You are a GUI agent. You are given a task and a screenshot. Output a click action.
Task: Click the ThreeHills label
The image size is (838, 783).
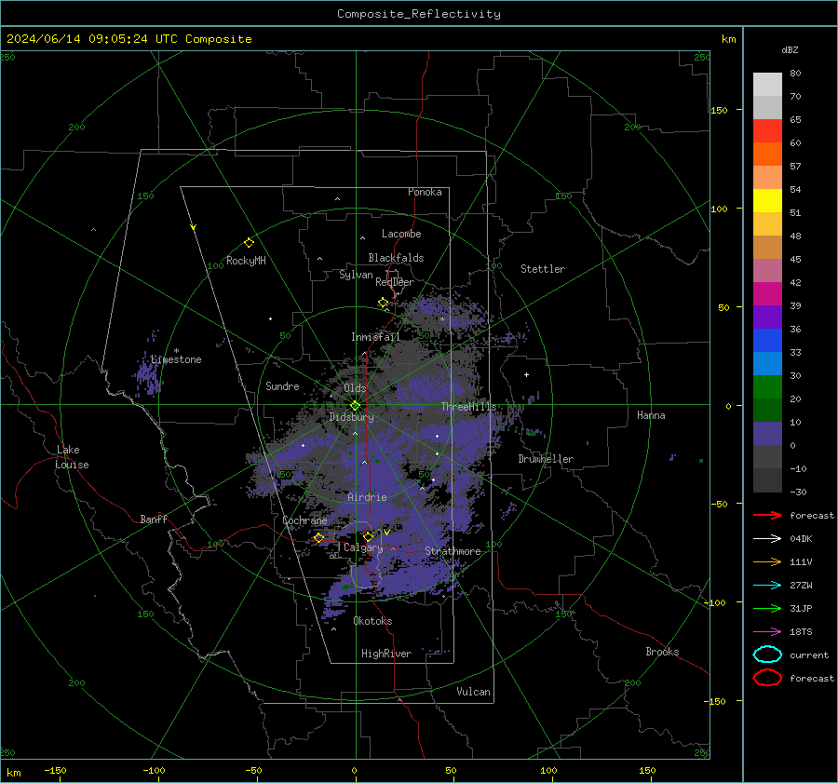(x=468, y=407)
